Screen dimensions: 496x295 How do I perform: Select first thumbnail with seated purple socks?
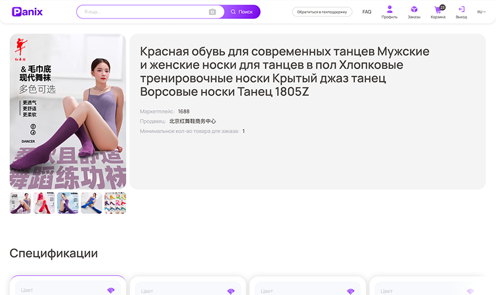tap(20, 203)
